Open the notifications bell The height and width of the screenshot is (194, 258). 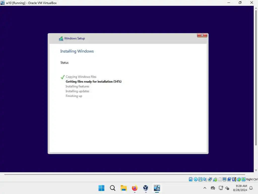click(251, 188)
